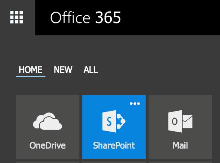
Task: Click the Mail tile label
Action: tap(180, 145)
